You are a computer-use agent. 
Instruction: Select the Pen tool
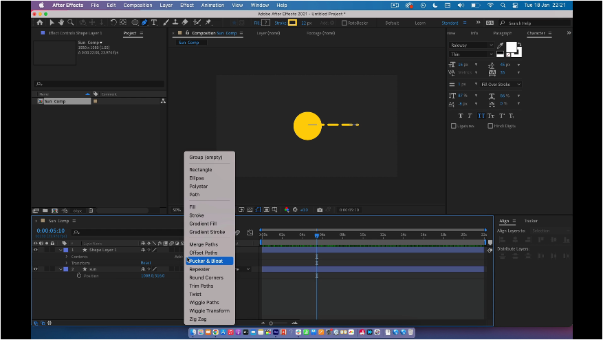pos(144,23)
